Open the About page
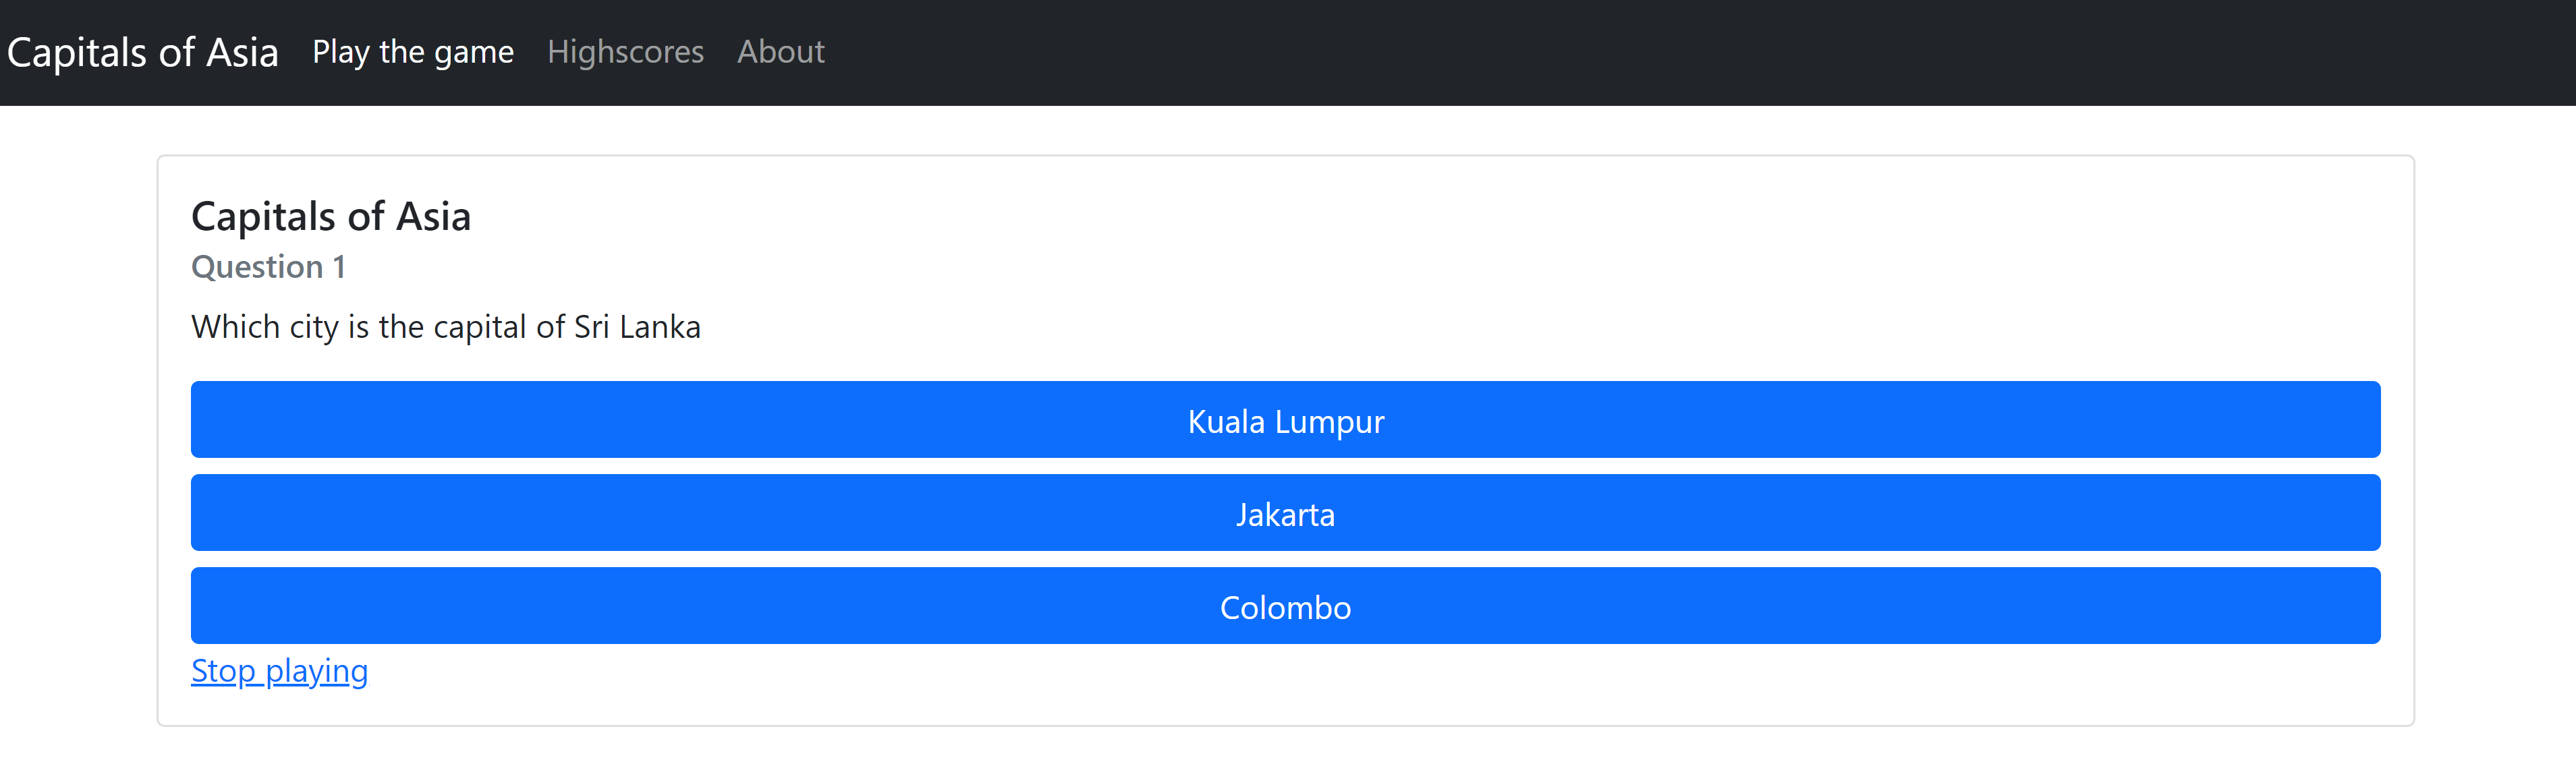 pyautogui.click(x=780, y=52)
